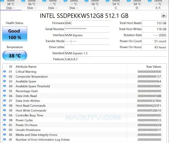This screenshot has width=169, height=143.
Task: Click the status icon for Critical Warning
Action: pyautogui.click(x=4, y=71)
